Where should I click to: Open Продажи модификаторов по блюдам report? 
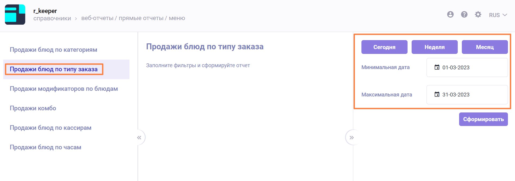coord(64,89)
